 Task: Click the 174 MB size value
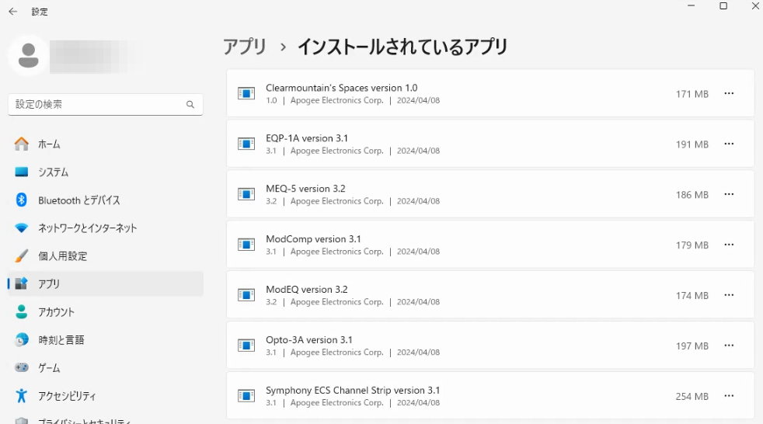click(x=692, y=296)
